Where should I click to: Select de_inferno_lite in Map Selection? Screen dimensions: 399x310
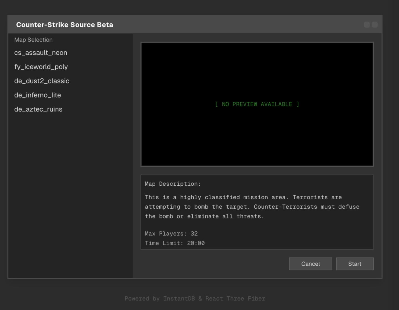tap(38, 95)
